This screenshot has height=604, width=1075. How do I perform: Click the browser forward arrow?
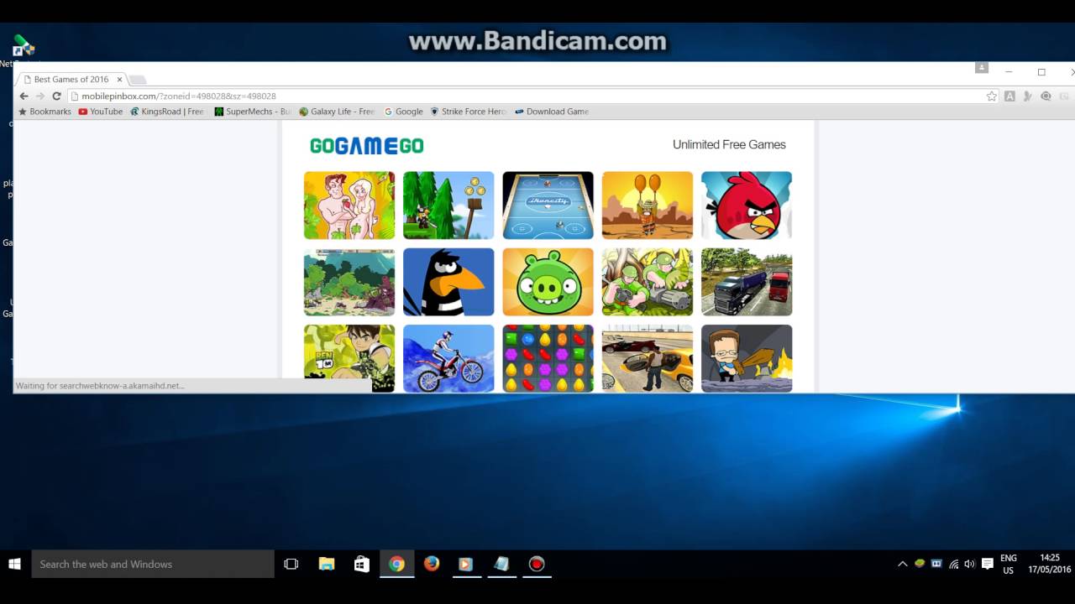click(39, 96)
